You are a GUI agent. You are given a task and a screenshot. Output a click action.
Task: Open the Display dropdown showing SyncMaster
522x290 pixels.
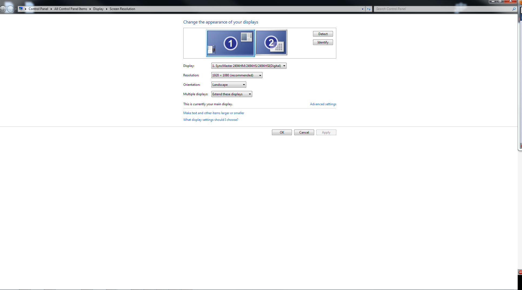pyautogui.click(x=249, y=66)
